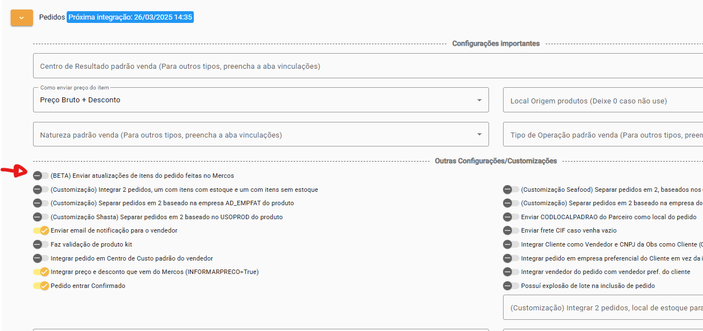Toggle Integrar pedido em Centro de Custo
Viewport: 703px width, 331px height.
[41, 258]
